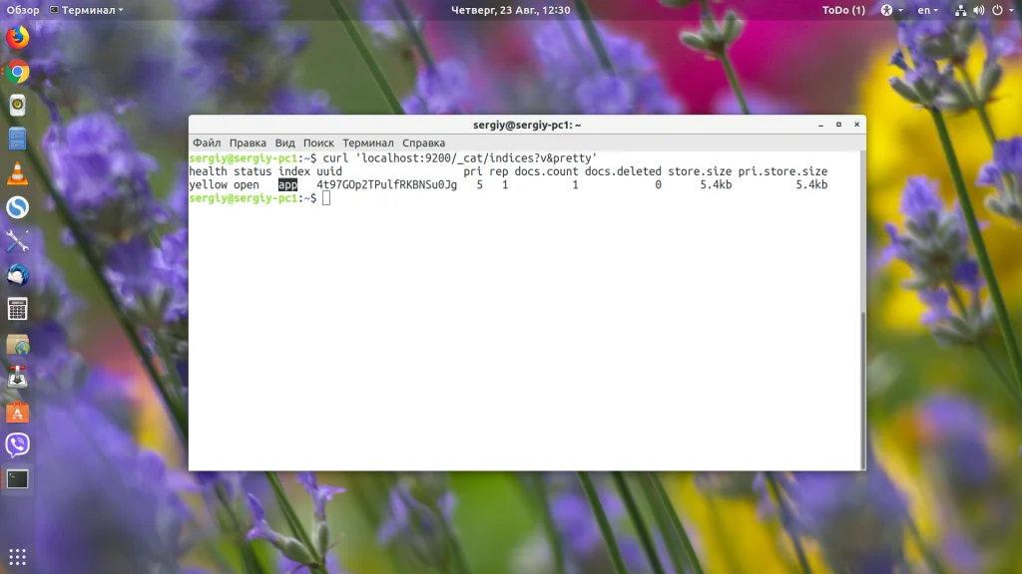Open the Правка menu
Image resolution: width=1022 pixels, height=574 pixels.
(248, 143)
